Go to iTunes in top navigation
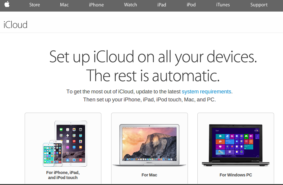The image size is (283, 185). (223, 5)
